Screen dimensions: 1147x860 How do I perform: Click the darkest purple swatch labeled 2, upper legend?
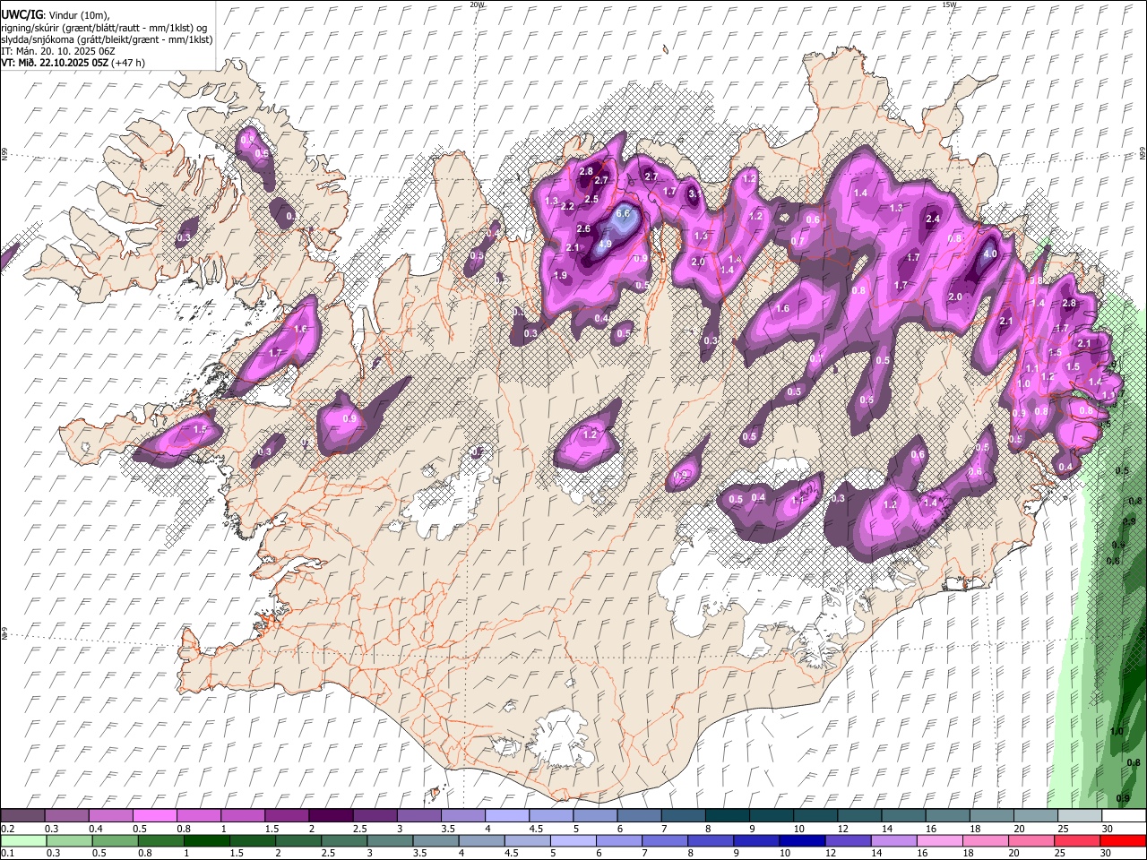pos(330,816)
